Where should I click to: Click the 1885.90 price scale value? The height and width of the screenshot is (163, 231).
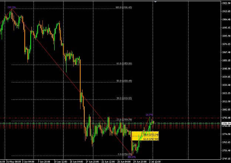[226, 36]
